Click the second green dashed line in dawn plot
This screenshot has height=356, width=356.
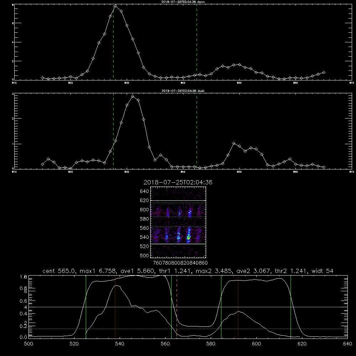click(x=197, y=42)
